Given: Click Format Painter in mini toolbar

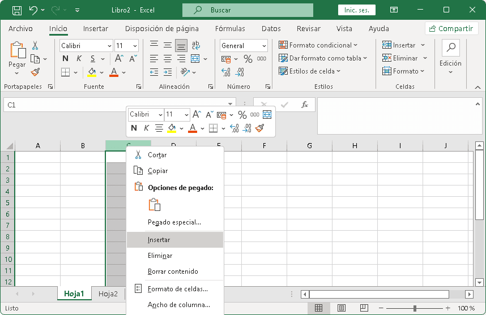Looking at the screenshot, I should (x=260, y=128).
